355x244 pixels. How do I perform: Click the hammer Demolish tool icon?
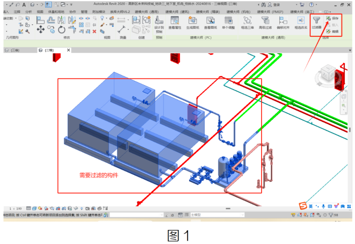click(27, 31)
